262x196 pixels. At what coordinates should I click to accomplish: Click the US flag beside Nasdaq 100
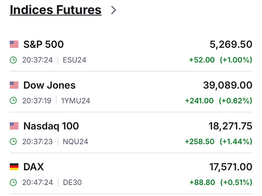[14, 126]
